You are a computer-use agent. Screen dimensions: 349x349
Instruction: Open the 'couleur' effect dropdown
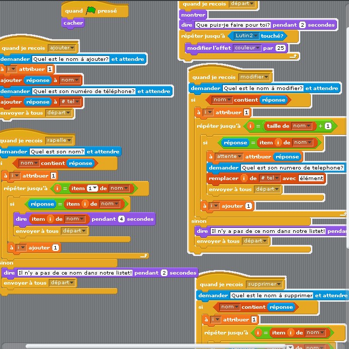click(247, 48)
